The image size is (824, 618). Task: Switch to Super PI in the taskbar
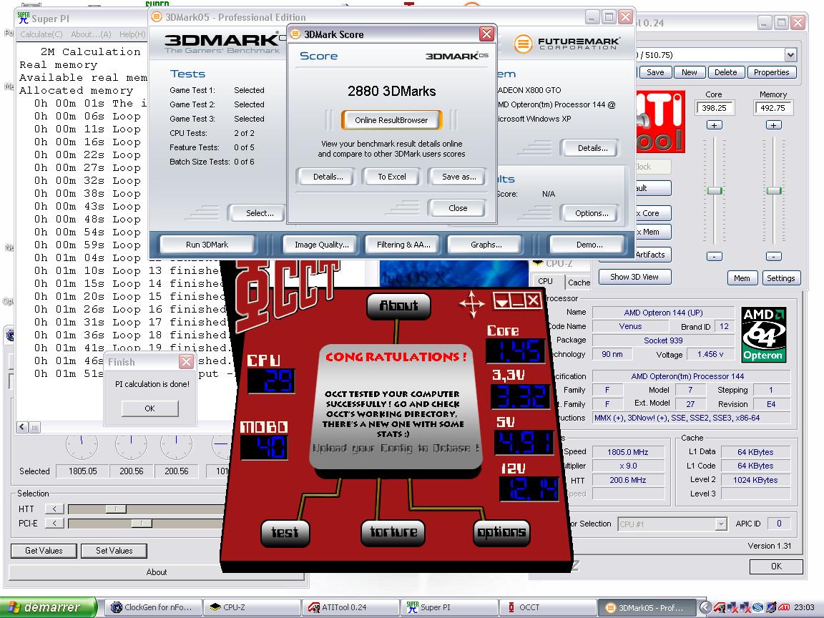coord(449,607)
